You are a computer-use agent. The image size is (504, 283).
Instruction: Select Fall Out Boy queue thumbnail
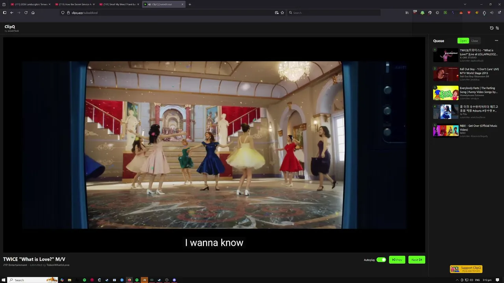(446, 74)
